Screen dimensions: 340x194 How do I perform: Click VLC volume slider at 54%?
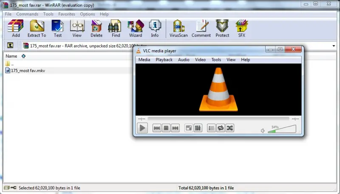click(282, 129)
